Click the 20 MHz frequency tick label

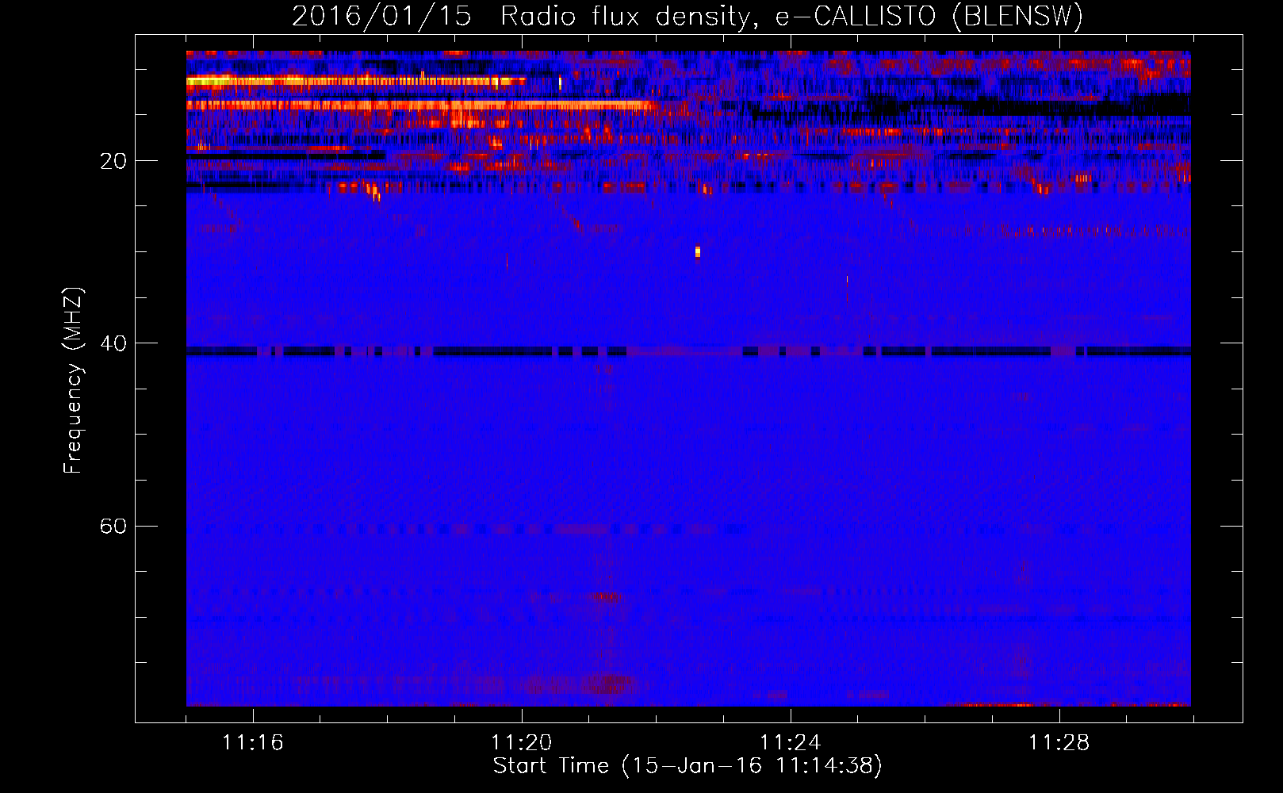[x=113, y=161]
